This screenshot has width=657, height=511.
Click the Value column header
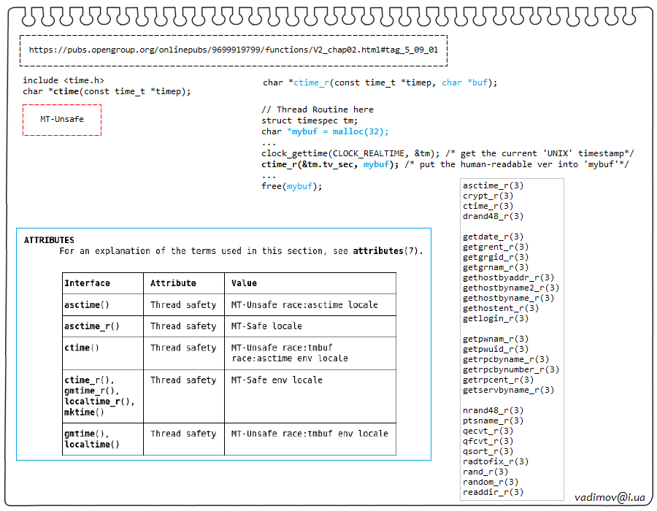point(244,283)
